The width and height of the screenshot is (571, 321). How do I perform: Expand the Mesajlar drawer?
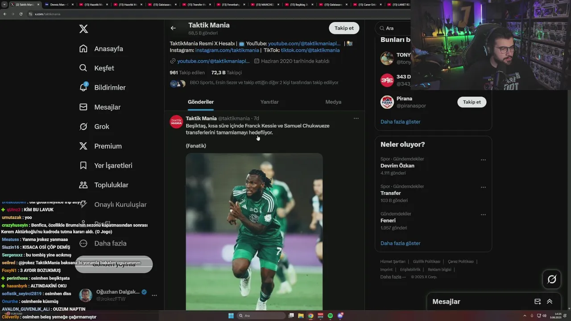550,302
